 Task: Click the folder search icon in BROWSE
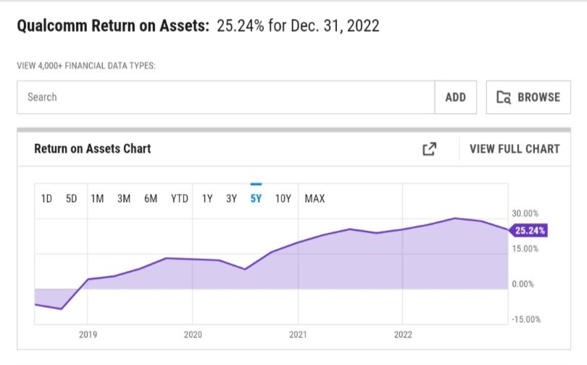pyautogui.click(x=504, y=97)
